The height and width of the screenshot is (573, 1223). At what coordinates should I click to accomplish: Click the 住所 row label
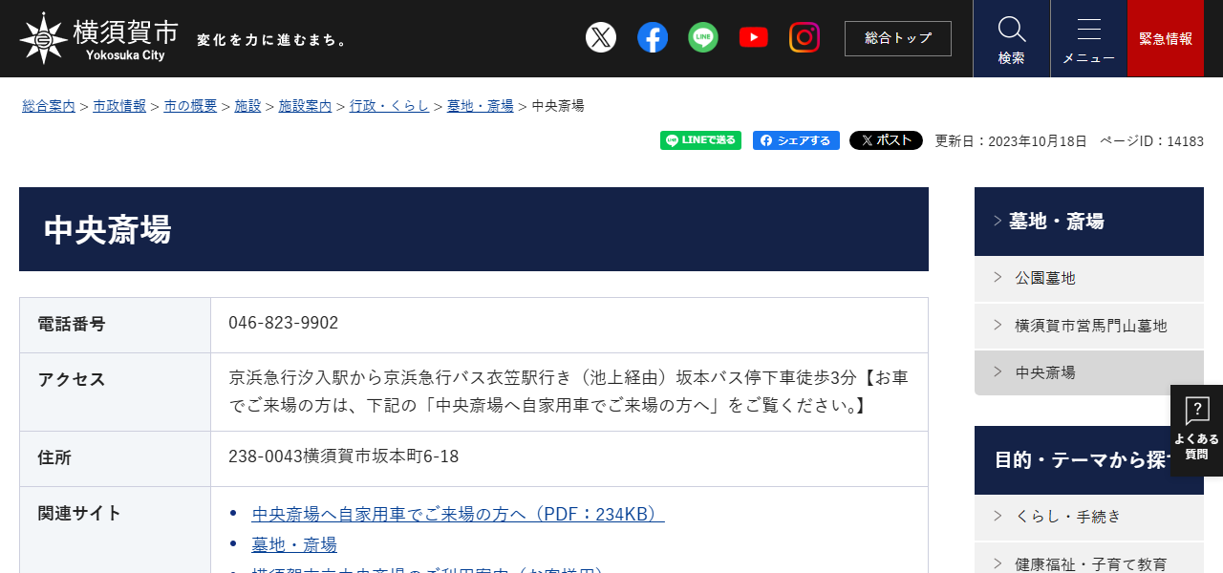(54, 457)
